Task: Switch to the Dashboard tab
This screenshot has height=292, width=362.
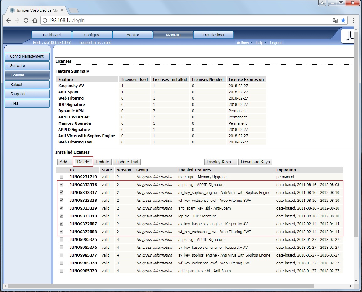Action: click(x=52, y=35)
